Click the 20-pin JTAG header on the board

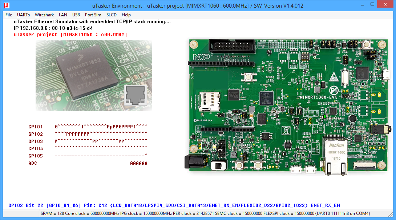(233, 46)
